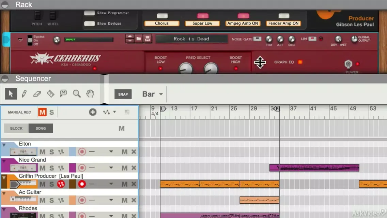This screenshot has width=387, height=218.
Task: Toggle Show Programmer switch
Action: pyautogui.click(x=89, y=13)
